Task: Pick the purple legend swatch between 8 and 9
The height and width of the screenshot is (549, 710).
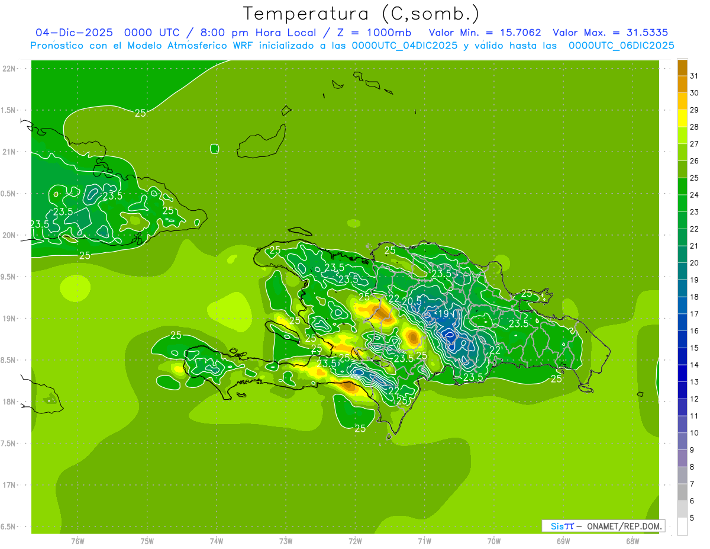Action: (x=682, y=459)
